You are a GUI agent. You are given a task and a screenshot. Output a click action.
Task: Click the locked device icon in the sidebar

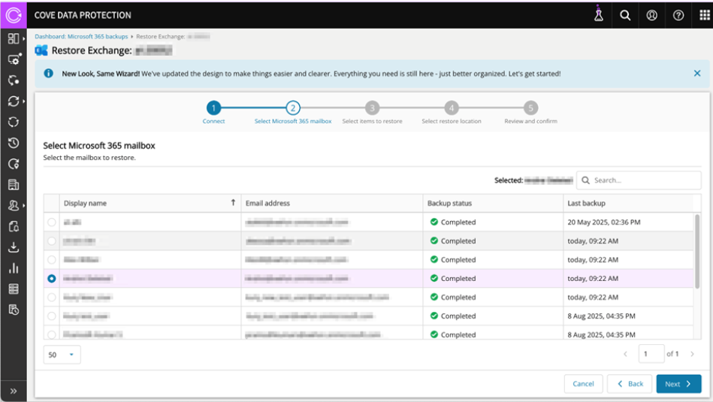click(14, 226)
